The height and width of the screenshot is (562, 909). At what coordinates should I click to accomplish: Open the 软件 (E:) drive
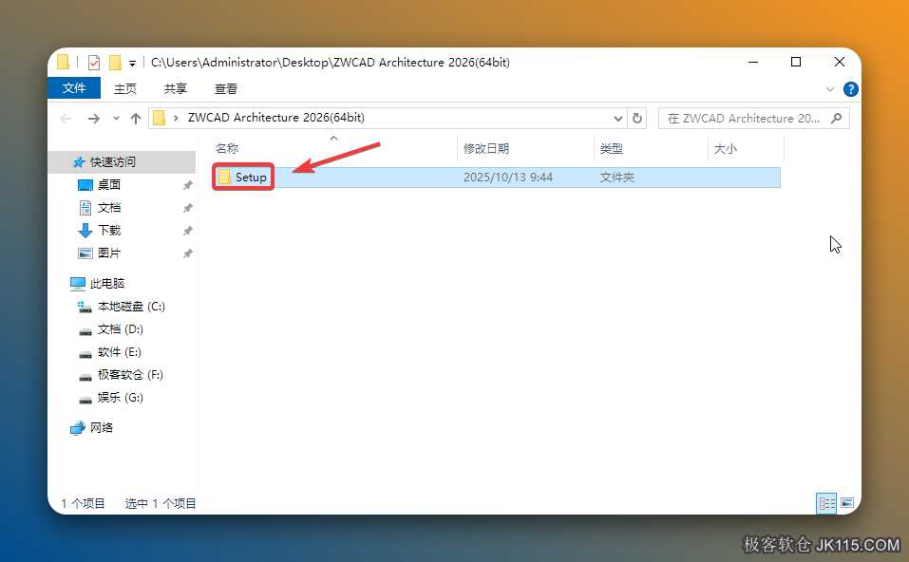point(120,352)
